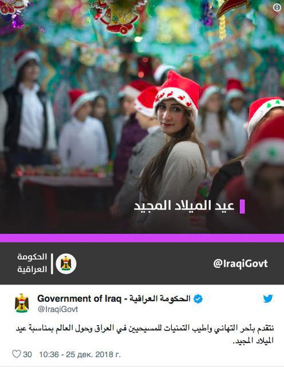This screenshot has width=284, height=367.
Task: Click the hanging bell decoration in the photo
Action: point(118,17)
